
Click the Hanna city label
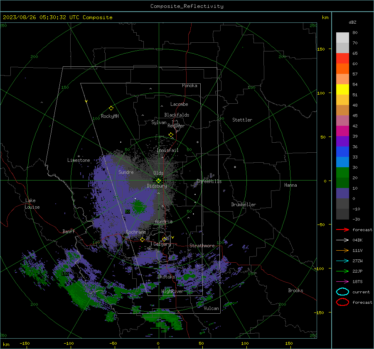(290, 185)
